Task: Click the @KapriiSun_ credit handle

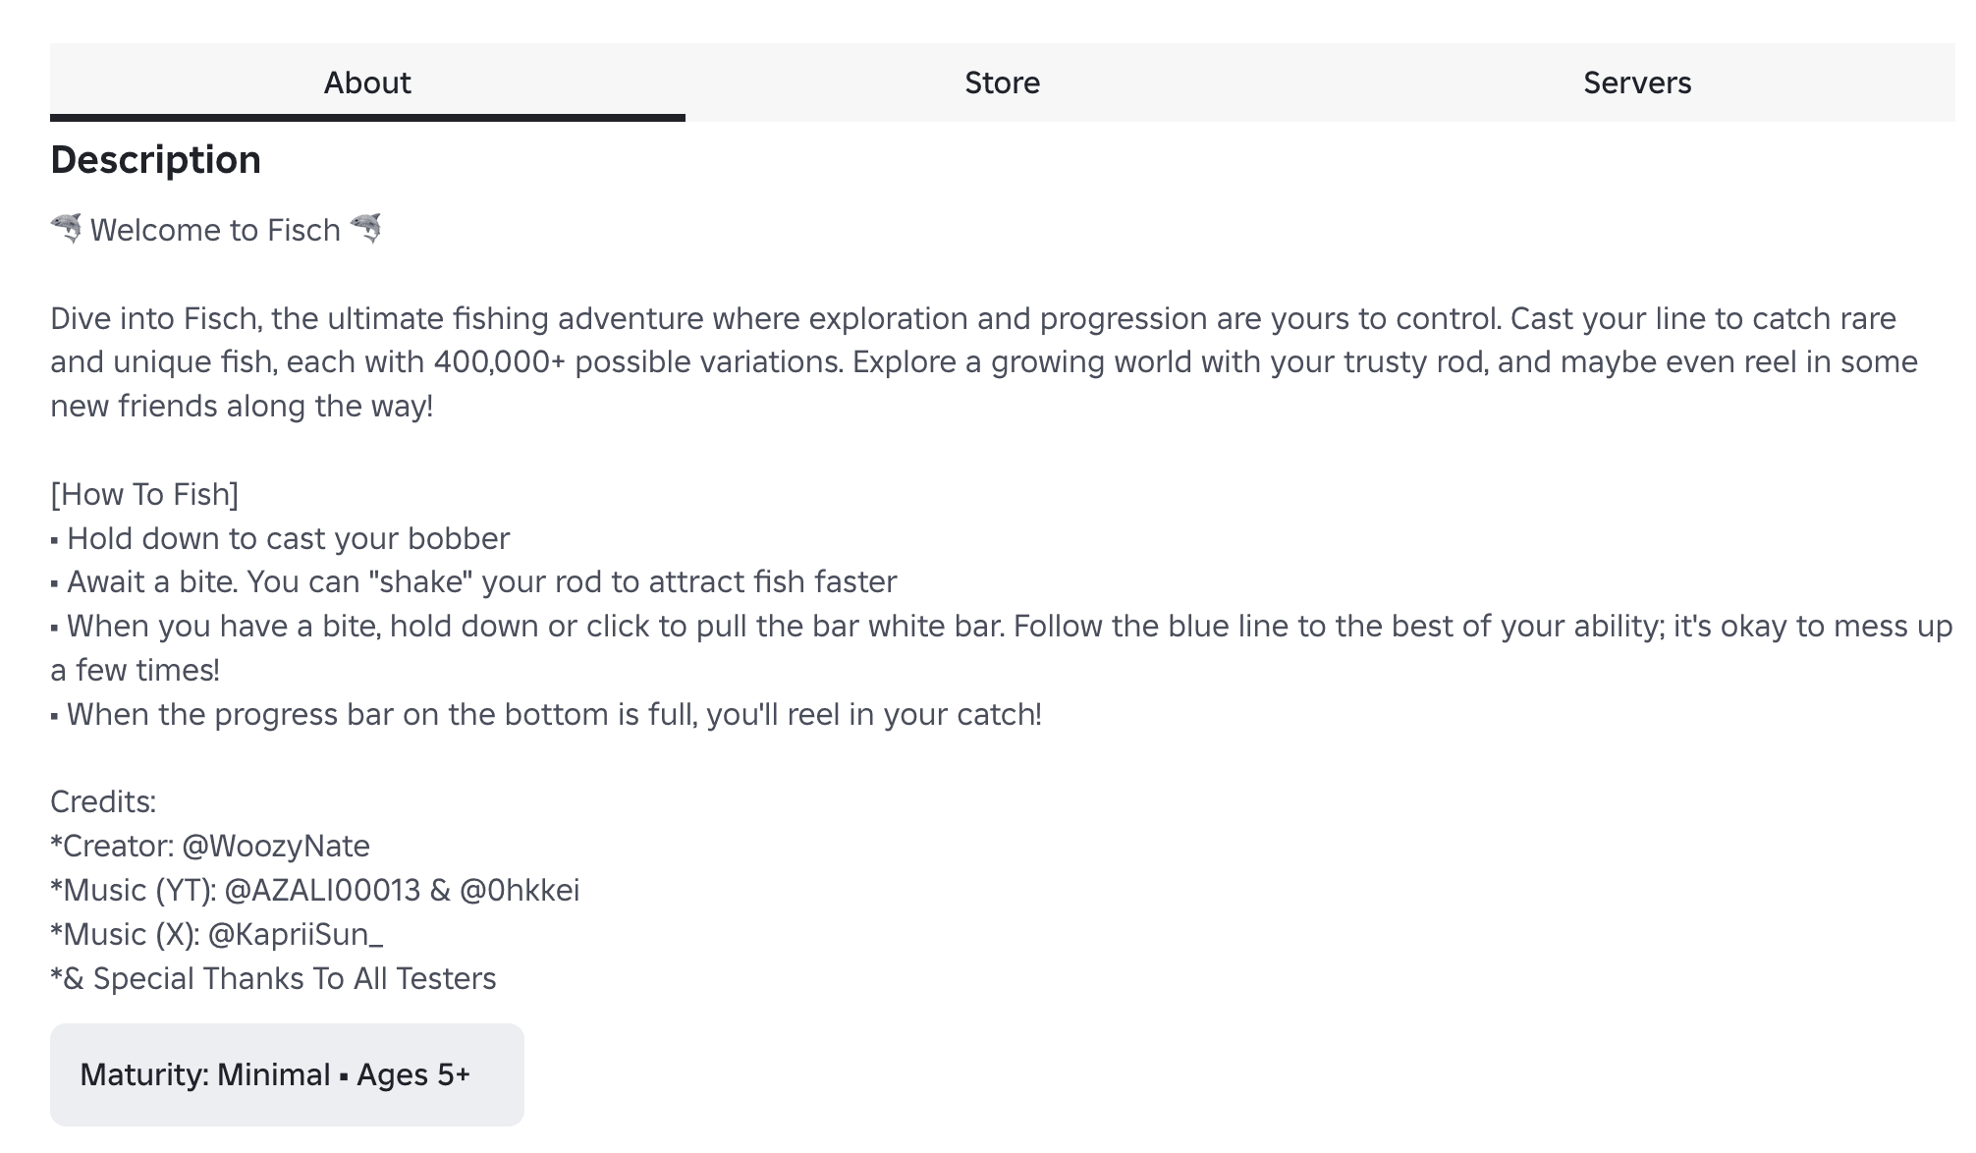Action: (x=296, y=934)
